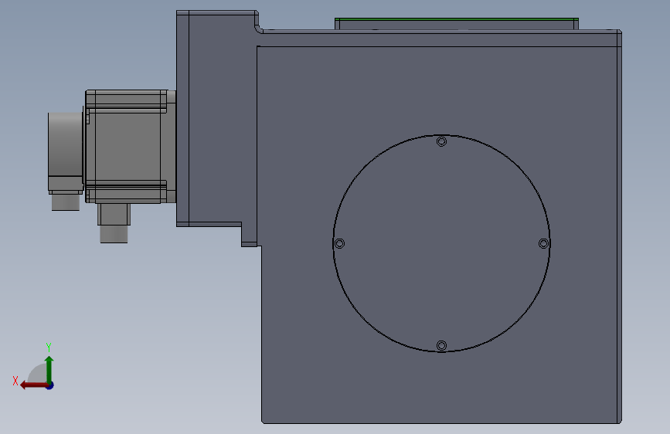Viewport: 670px width, 434px height.
Task: Click the blue Z axis dot on the triad
Action: 50,385
